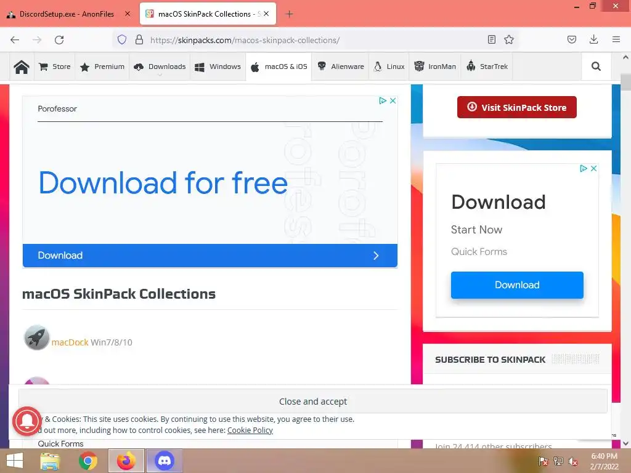The image size is (631, 473).
Task: Click Close and accept cookie button
Action: [313, 401]
